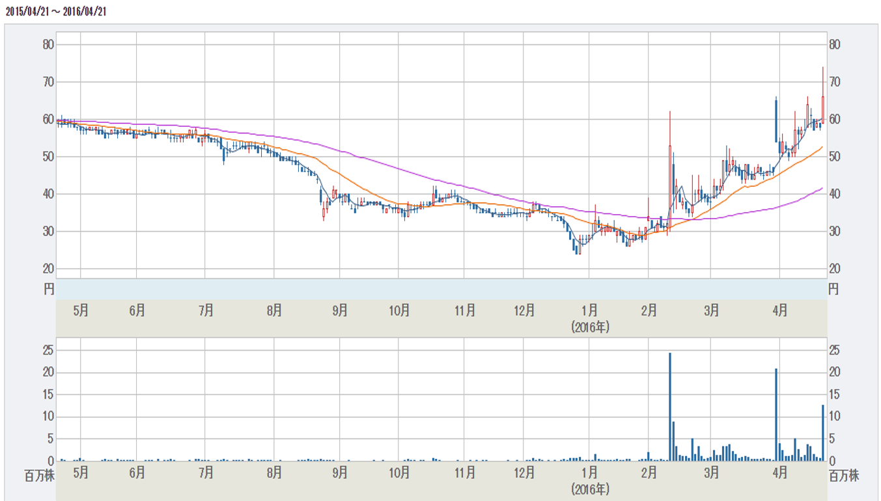Screen dimensions: 881x501
Task: Click the 10 label on the left volume axis
Action: click(x=49, y=417)
